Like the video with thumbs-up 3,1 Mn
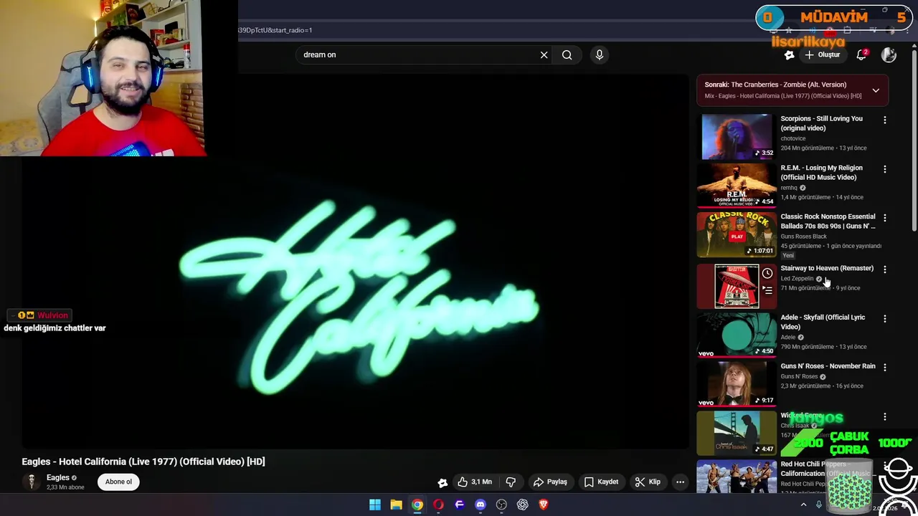 click(475, 482)
